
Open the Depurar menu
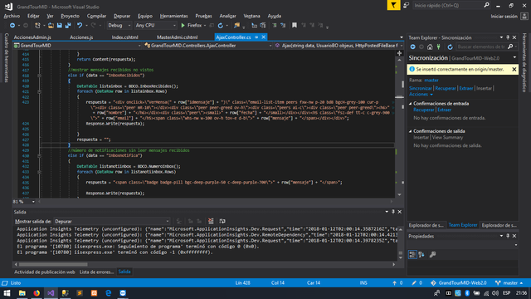click(x=122, y=16)
